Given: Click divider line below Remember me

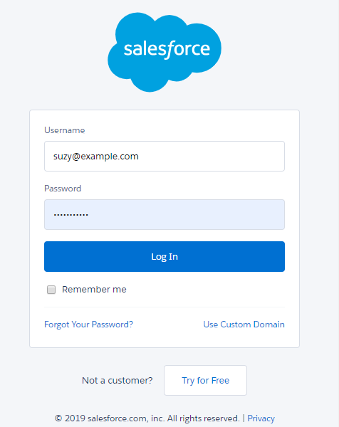Looking at the screenshot, I should pos(165,307).
